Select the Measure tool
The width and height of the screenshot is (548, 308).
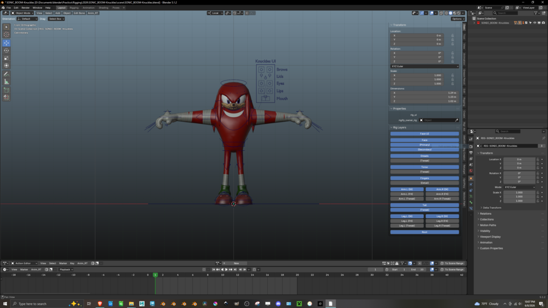(7, 82)
